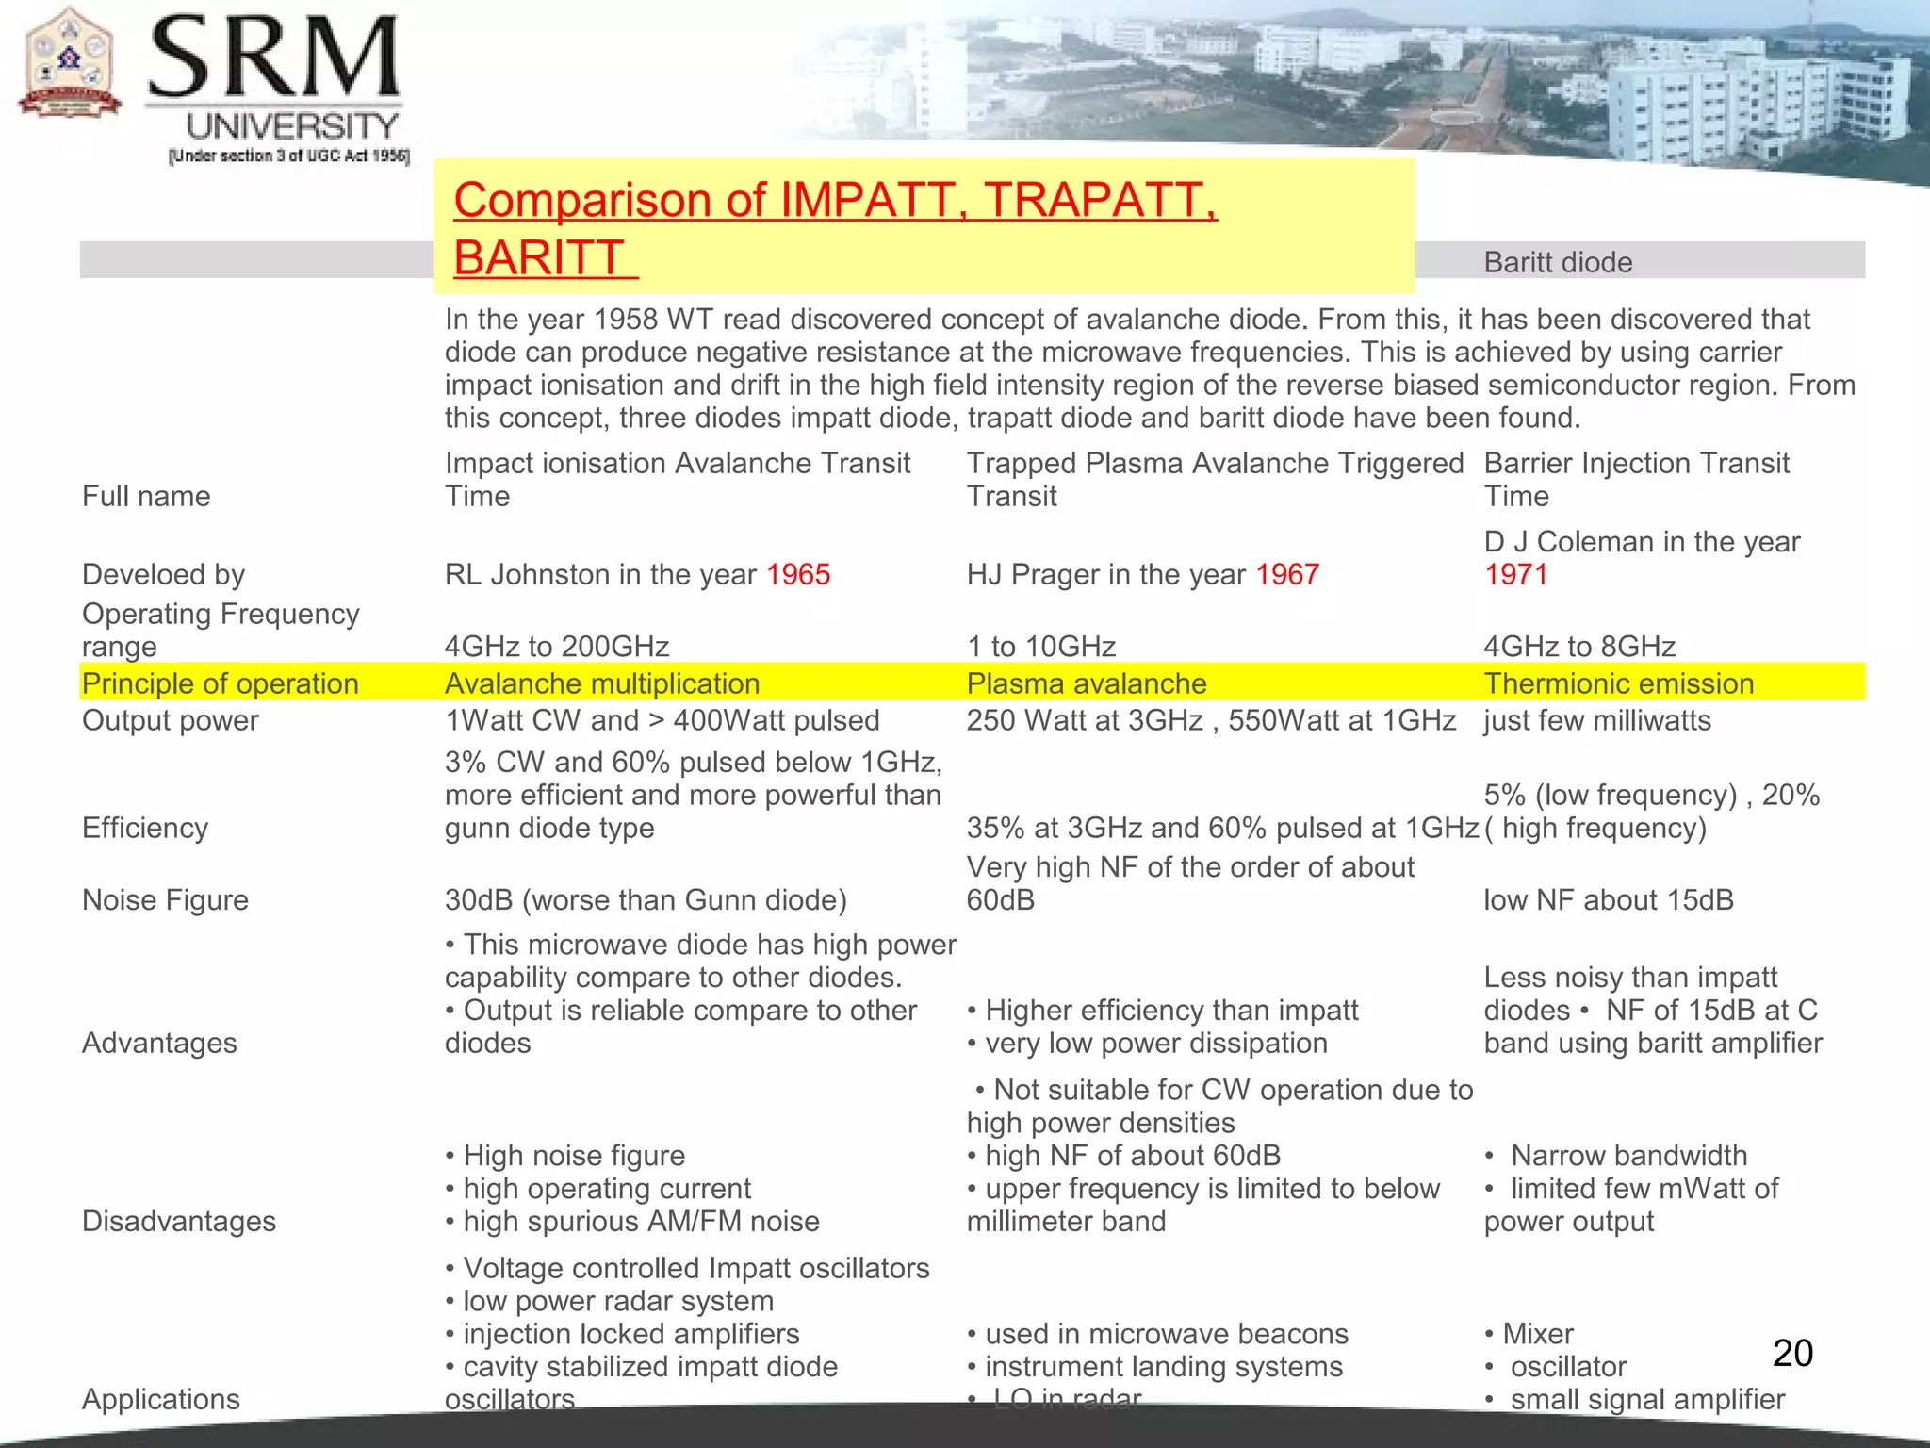Open the 'Comparison of IMPATT, TRAPATT, BARITT' title link
This screenshot has height=1448, width=1930.
point(835,228)
